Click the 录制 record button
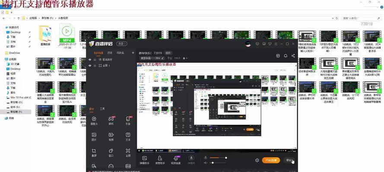 289,160
